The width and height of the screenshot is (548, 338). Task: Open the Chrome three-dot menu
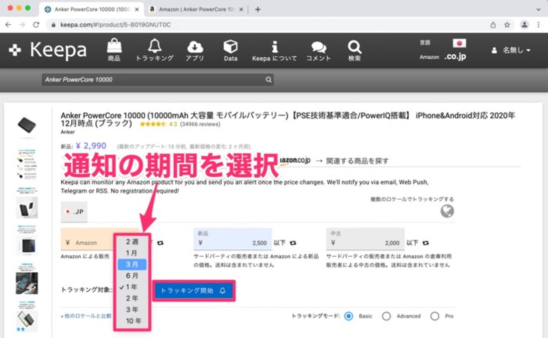point(539,25)
